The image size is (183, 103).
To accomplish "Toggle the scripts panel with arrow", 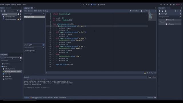I will [x=47, y=73].
